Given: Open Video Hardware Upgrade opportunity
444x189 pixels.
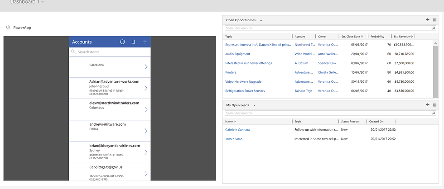Looking at the screenshot, I should [x=243, y=82].
